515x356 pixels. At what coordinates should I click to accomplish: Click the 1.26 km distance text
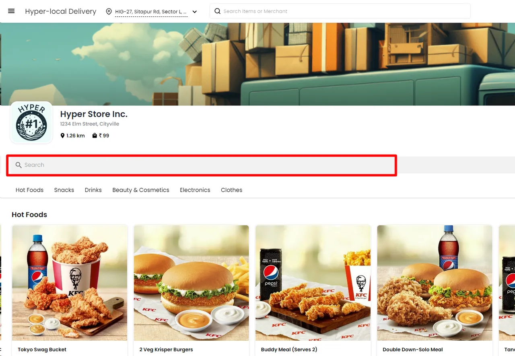point(76,136)
